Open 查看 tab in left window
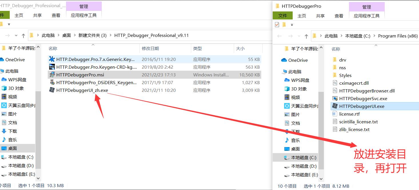The width and height of the screenshot is (419, 190). (56, 15)
